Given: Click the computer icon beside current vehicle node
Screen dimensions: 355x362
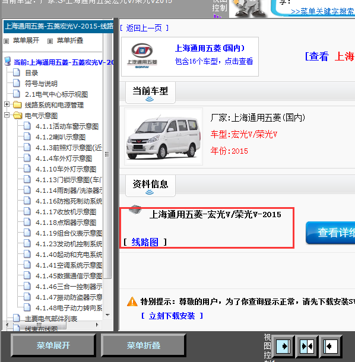Looking at the screenshot, I should pos(8,61).
